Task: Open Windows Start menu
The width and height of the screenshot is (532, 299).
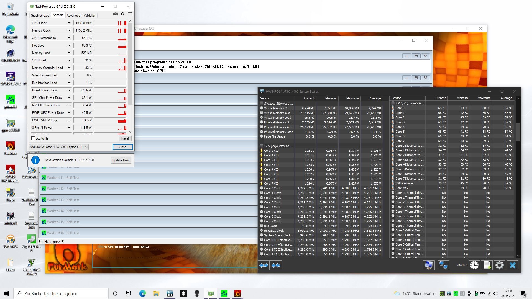Action: [x=7, y=293]
